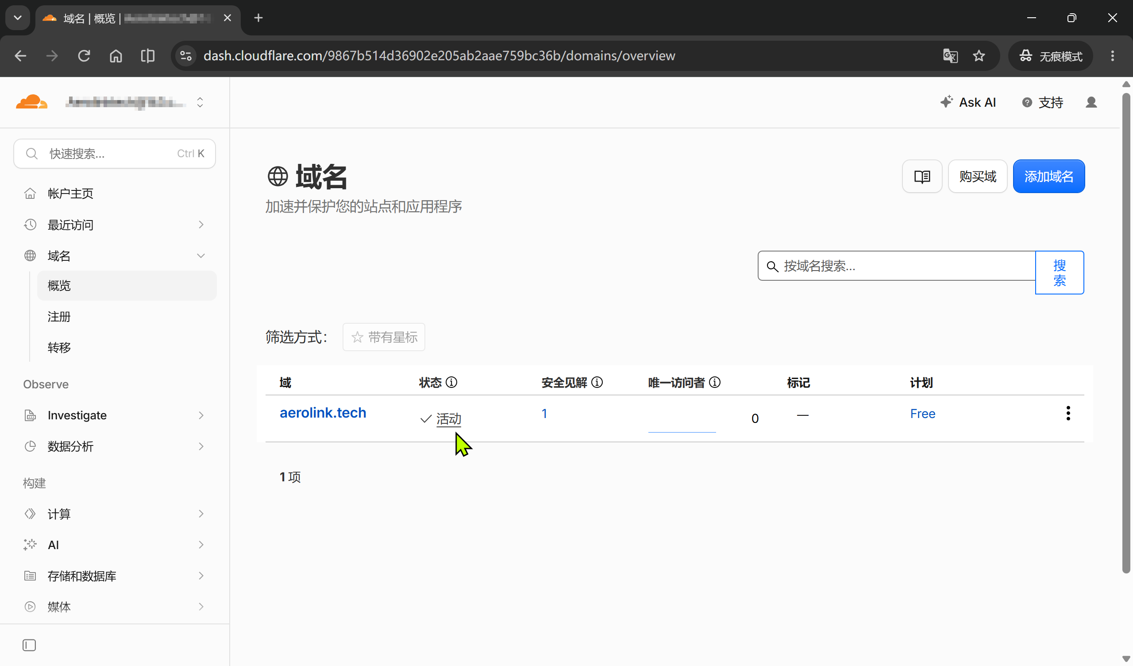The width and height of the screenshot is (1133, 666).
Task: Click the 购买域 buy domain button
Action: coord(978,176)
